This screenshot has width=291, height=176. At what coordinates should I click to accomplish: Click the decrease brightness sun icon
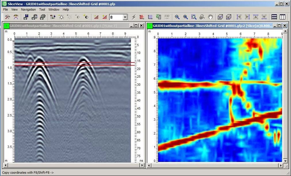pyautogui.click(x=61, y=17)
